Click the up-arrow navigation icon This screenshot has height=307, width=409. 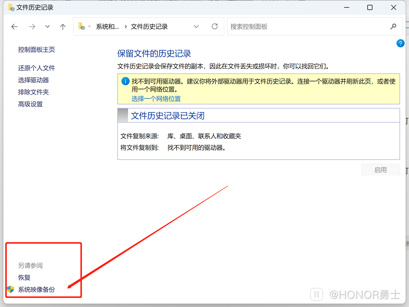click(x=63, y=26)
